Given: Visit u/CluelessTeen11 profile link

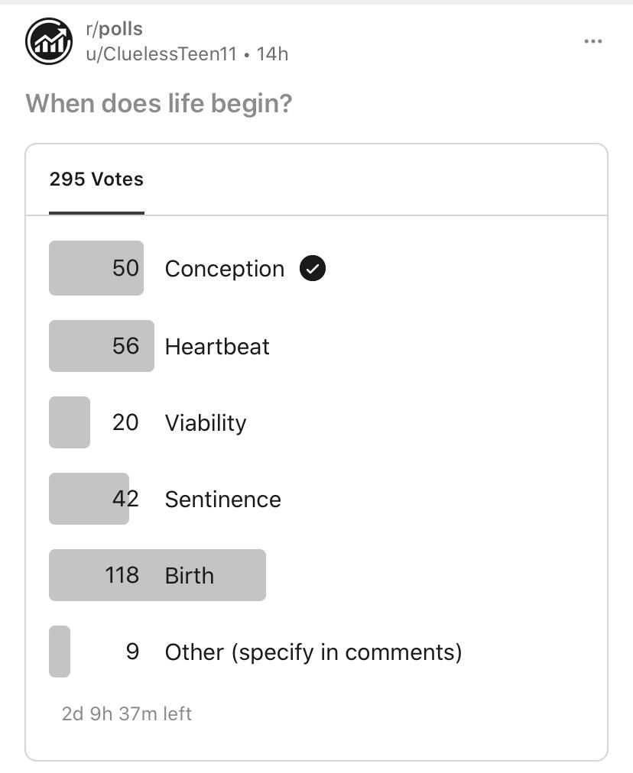Looking at the screenshot, I should click(x=161, y=54).
